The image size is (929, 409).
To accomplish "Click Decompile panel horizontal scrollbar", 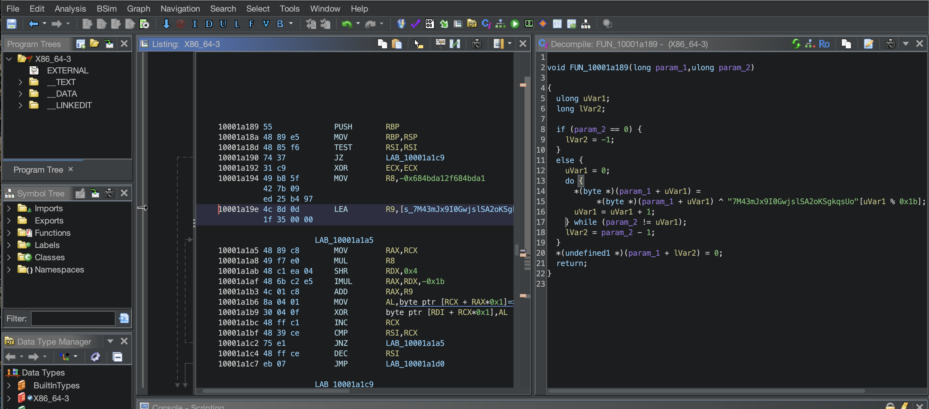I will coord(706,391).
